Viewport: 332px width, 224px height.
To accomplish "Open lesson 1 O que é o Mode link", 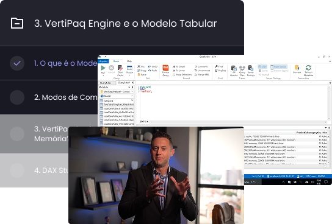I will 66,63.
